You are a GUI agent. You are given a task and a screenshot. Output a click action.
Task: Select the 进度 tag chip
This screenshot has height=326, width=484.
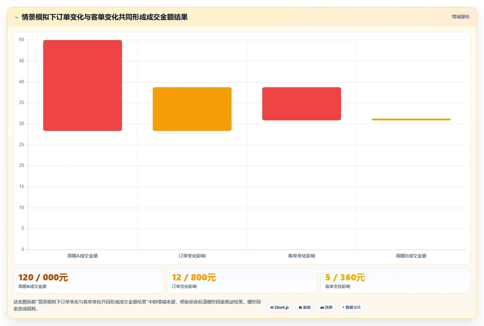pyautogui.click(x=326, y=307)
